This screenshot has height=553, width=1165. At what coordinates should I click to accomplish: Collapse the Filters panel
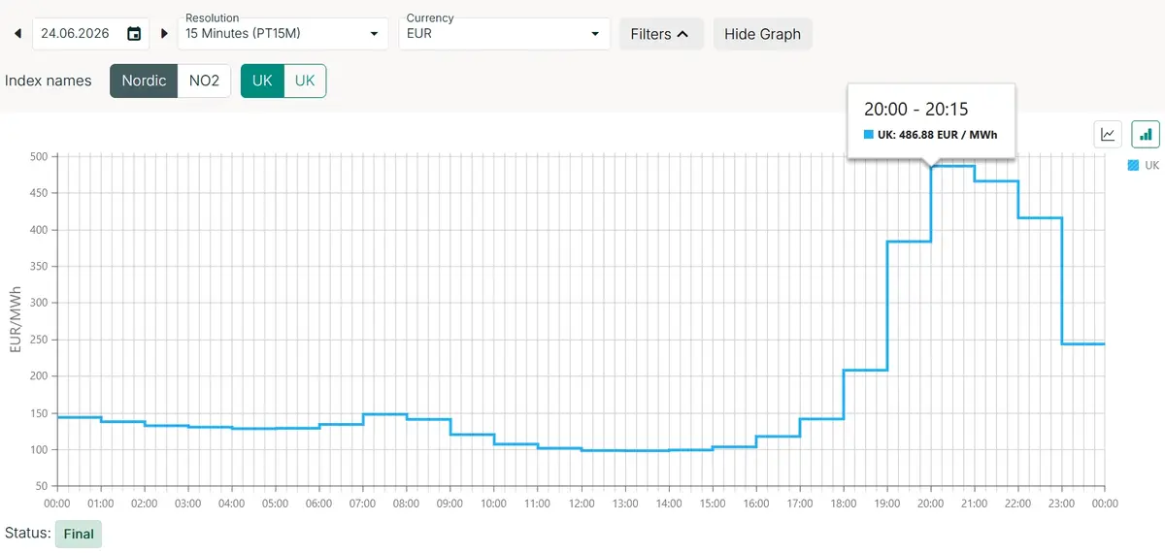pyautogui.click(x=661, y=34)
